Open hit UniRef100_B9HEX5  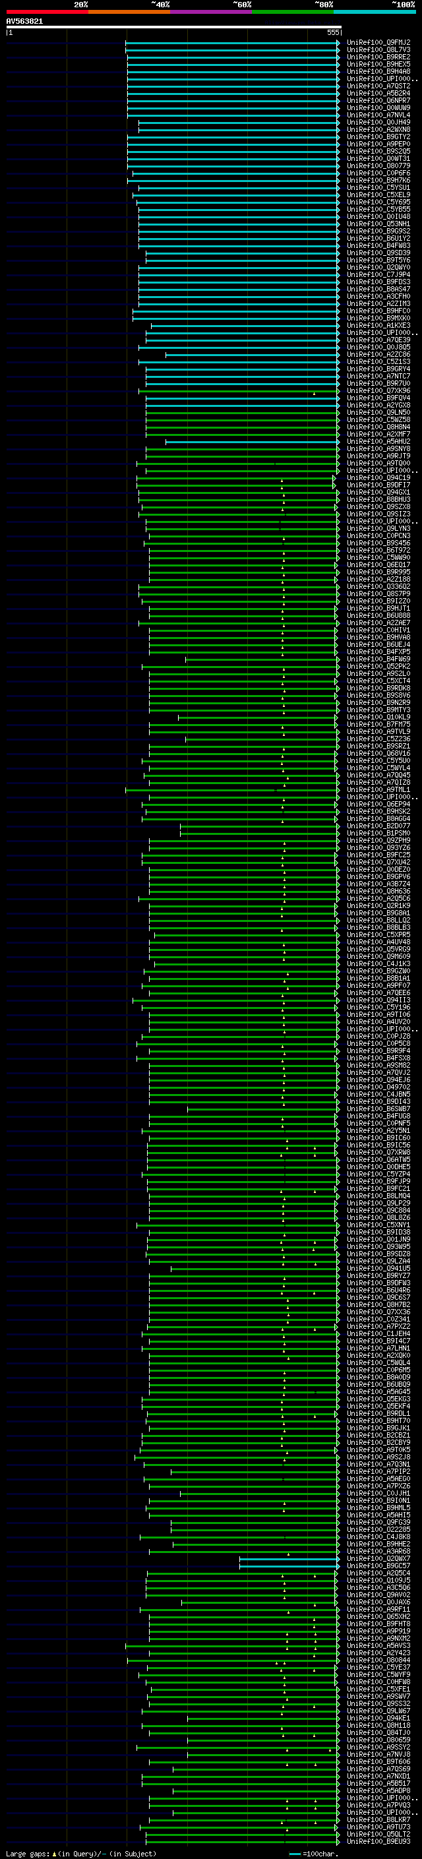[378, 64]
